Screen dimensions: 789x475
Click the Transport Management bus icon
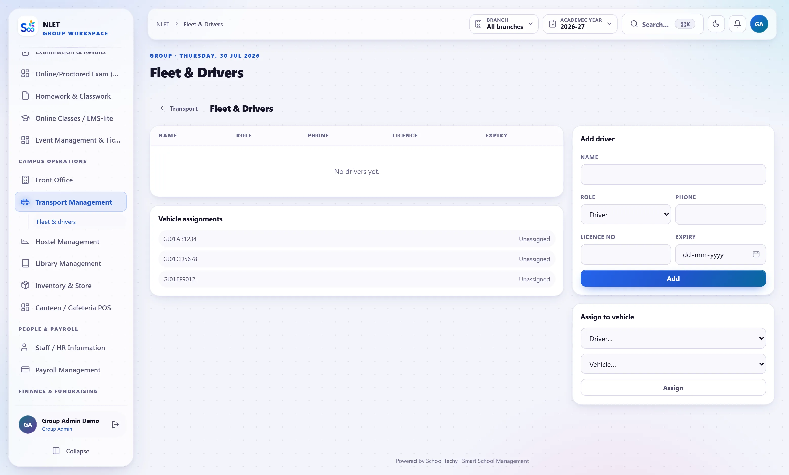pos(25,202)
